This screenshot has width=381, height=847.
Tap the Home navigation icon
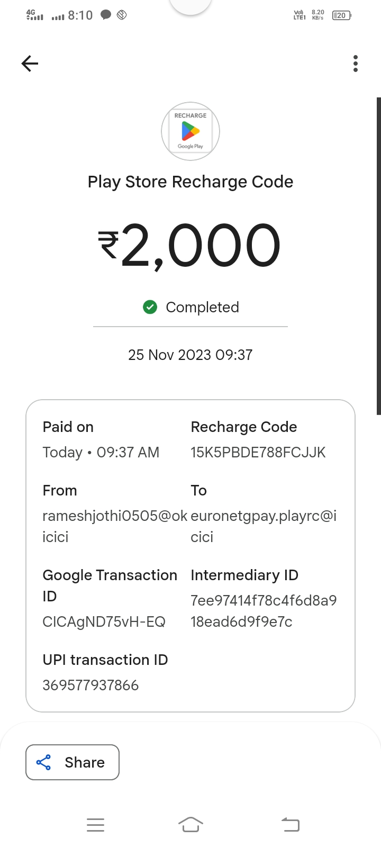click(x=190, y=825)
